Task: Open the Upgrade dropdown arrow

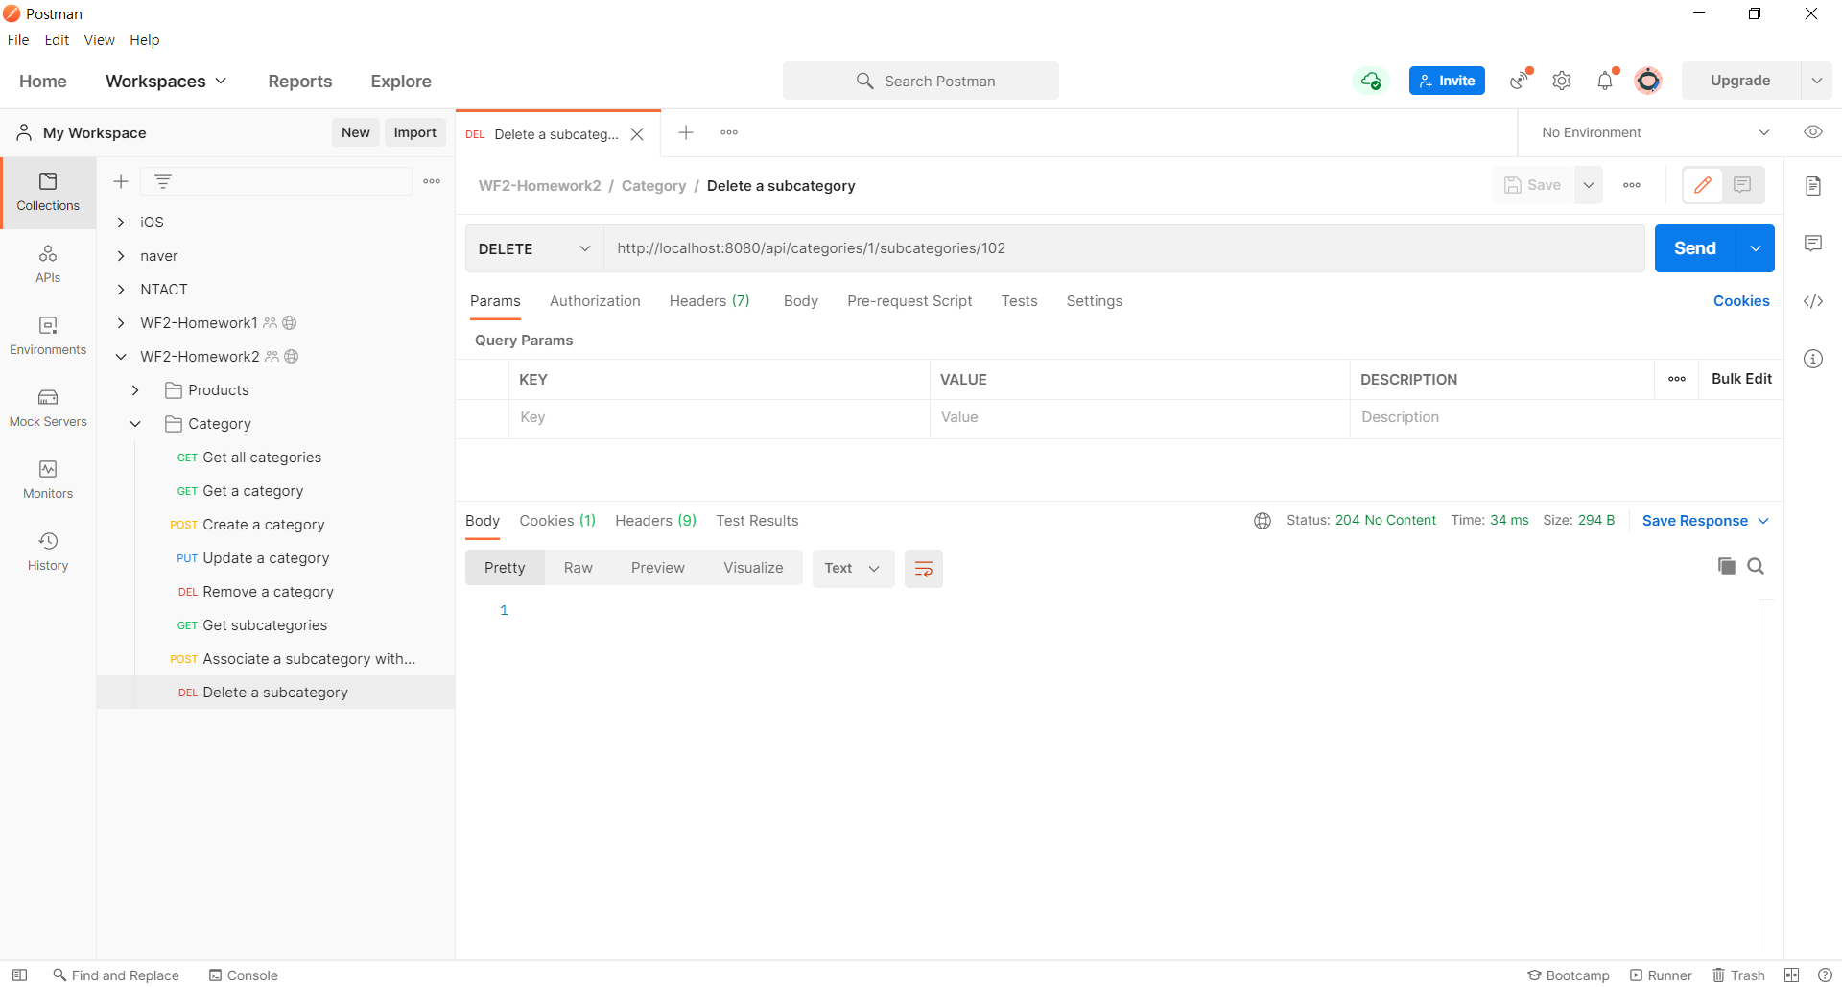Action: click(1817, 81)
